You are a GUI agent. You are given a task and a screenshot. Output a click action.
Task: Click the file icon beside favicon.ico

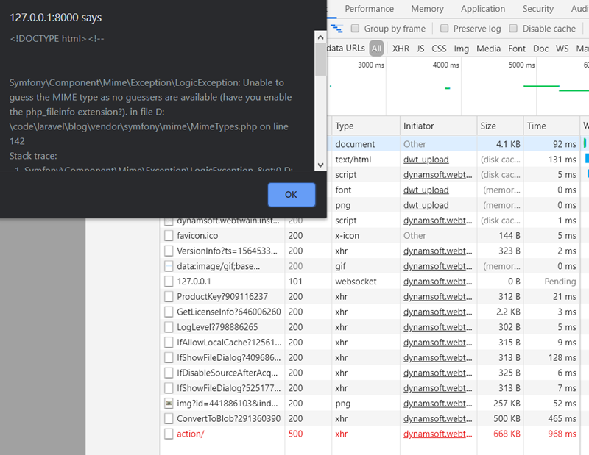point(169,236)
